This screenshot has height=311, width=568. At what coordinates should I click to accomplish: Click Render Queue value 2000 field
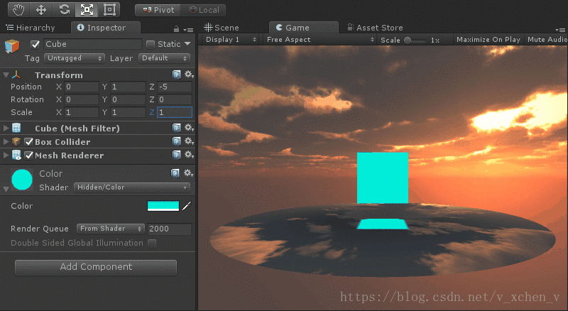click(169, 229)
